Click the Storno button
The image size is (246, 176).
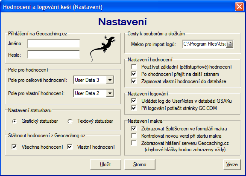coord(140,164)
